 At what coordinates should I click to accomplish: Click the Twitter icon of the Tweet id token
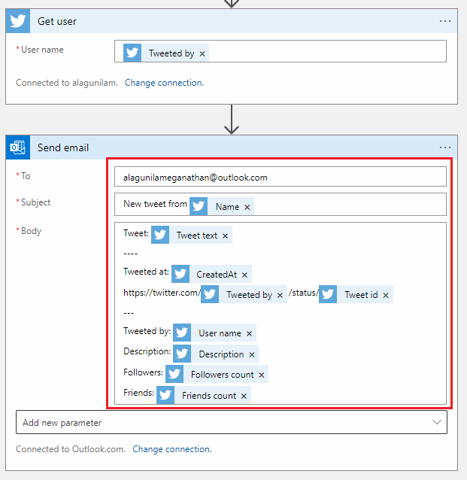328,294
